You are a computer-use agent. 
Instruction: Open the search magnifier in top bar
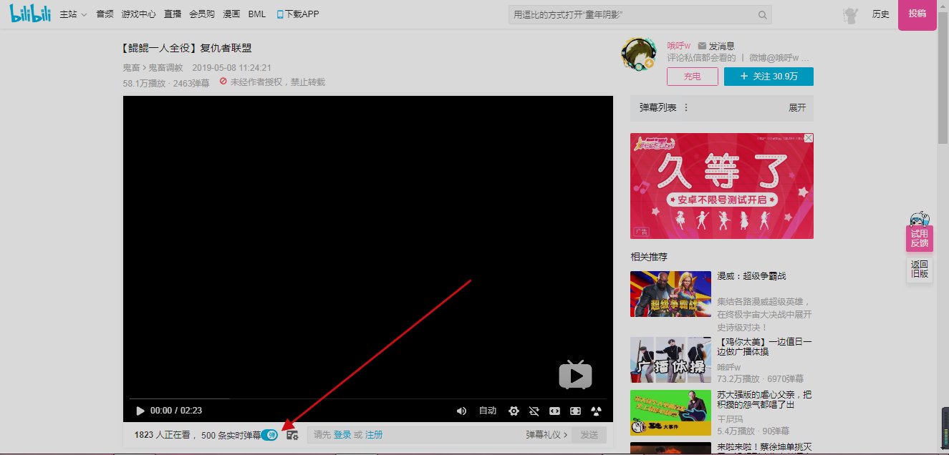[x=761, y=14]
